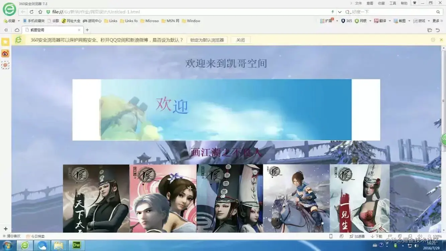Open the 翻译 translate tool
Image resolution: width=446 pixels, height=251 pixels.
[x=380, y=21]
